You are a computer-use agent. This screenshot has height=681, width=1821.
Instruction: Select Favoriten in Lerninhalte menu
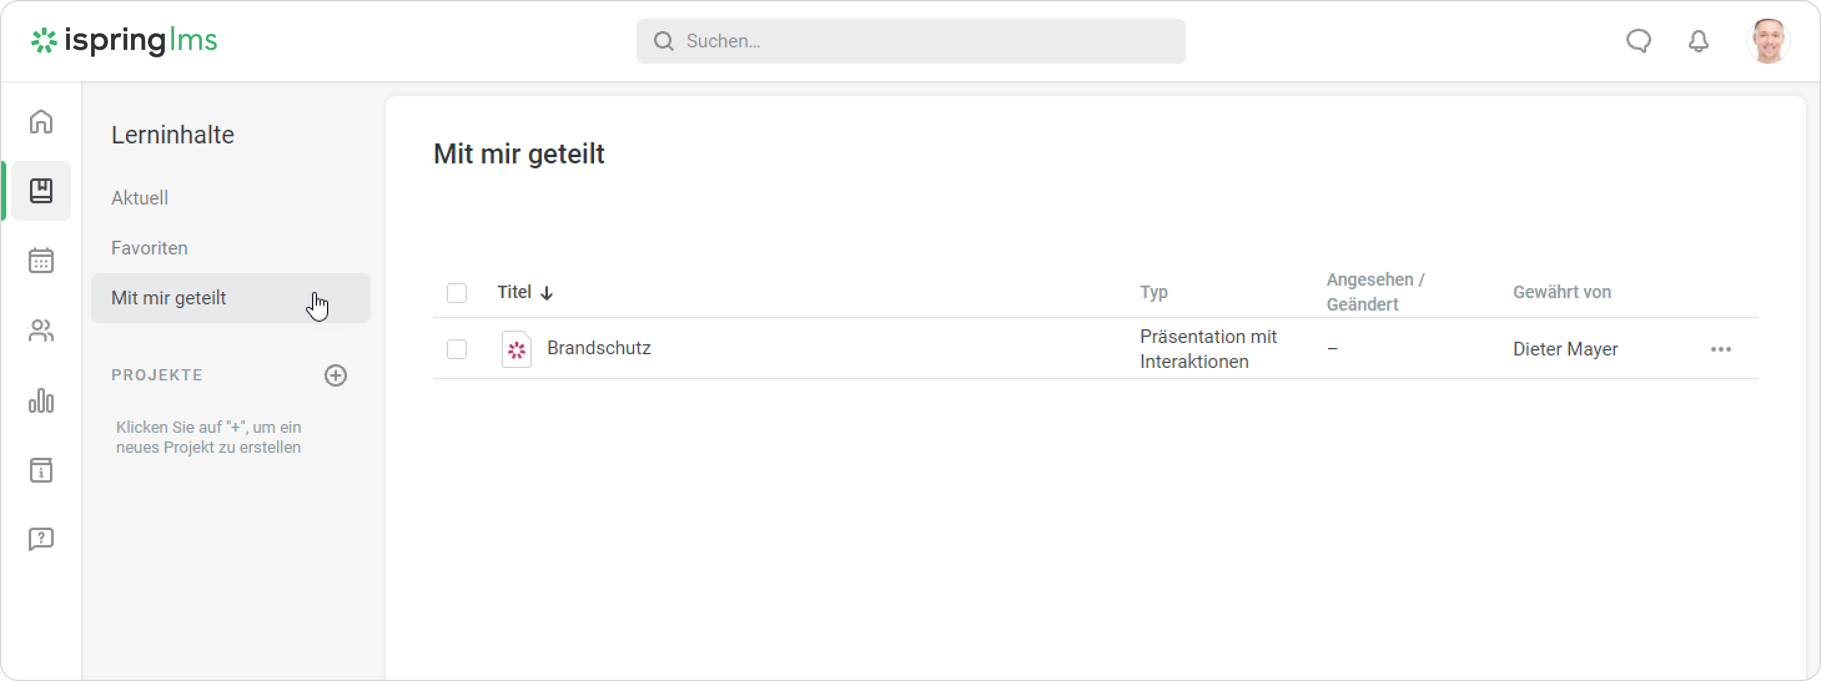coord(149,248)
